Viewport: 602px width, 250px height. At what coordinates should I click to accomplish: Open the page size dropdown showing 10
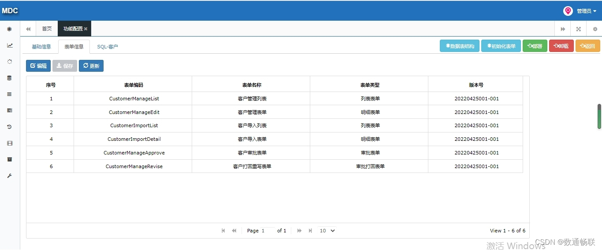tap(327, 231)
